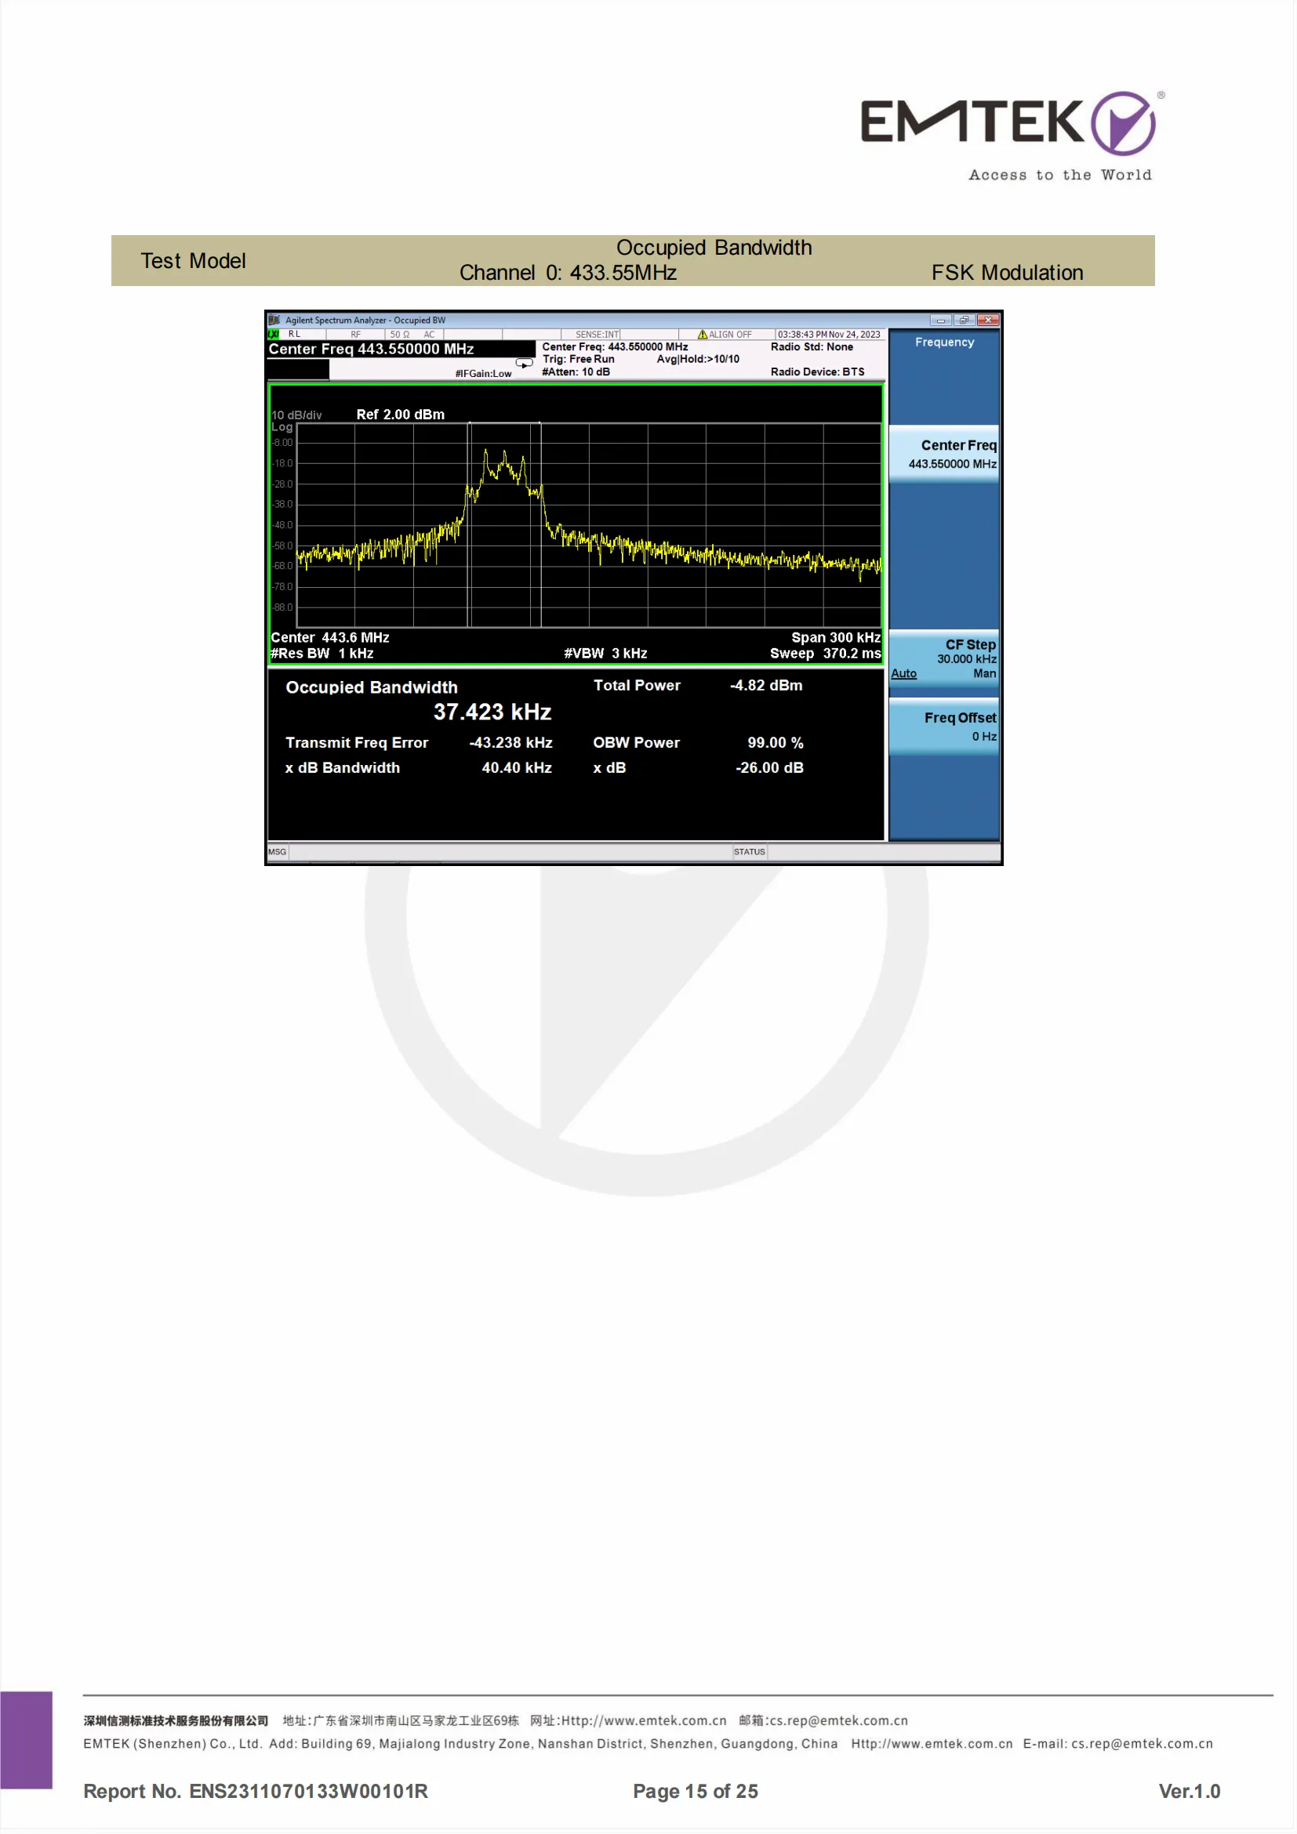Viewport: 1297px width, 1834px height.
Task: Click the #Res BW 1 kHz label
Action: [322, 654]
